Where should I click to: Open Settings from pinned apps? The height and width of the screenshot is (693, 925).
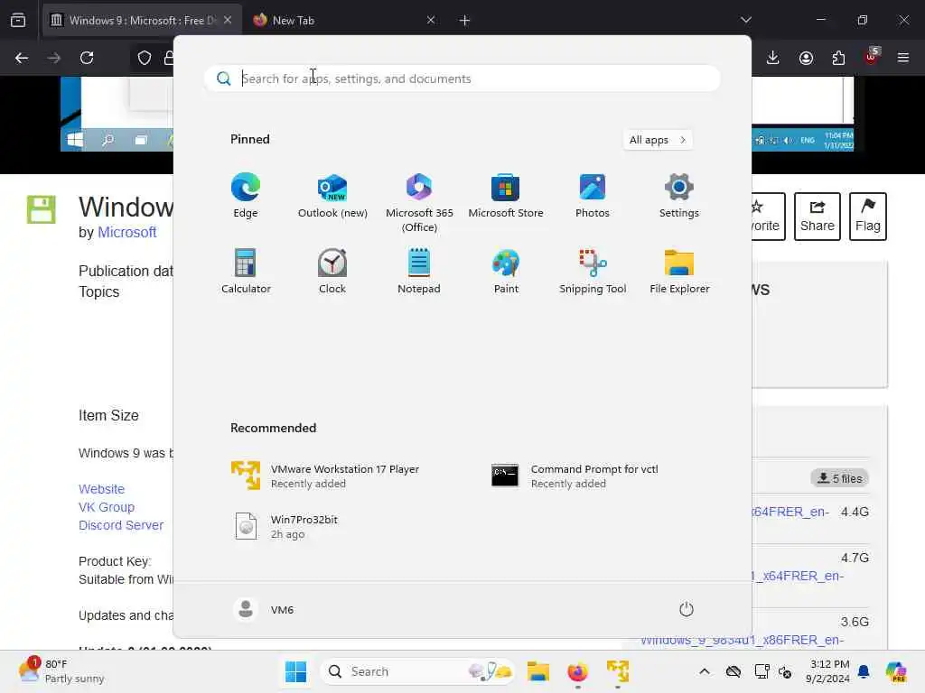pos(679,196)
